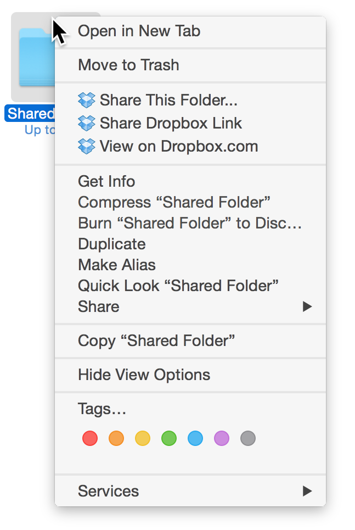Screen dimensions: 355x530
Task: Click Hide View Options
Action: pos(144,375)
